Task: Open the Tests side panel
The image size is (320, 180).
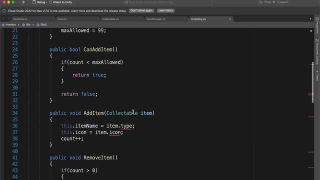Action: coord(317,75)
